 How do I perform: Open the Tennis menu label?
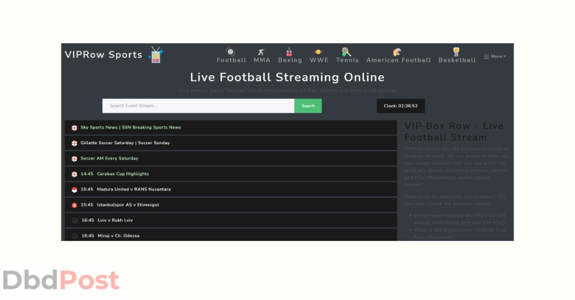point(347,60)
